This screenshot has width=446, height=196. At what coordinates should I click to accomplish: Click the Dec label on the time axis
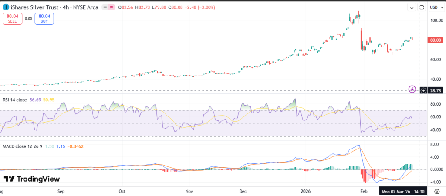243,191
